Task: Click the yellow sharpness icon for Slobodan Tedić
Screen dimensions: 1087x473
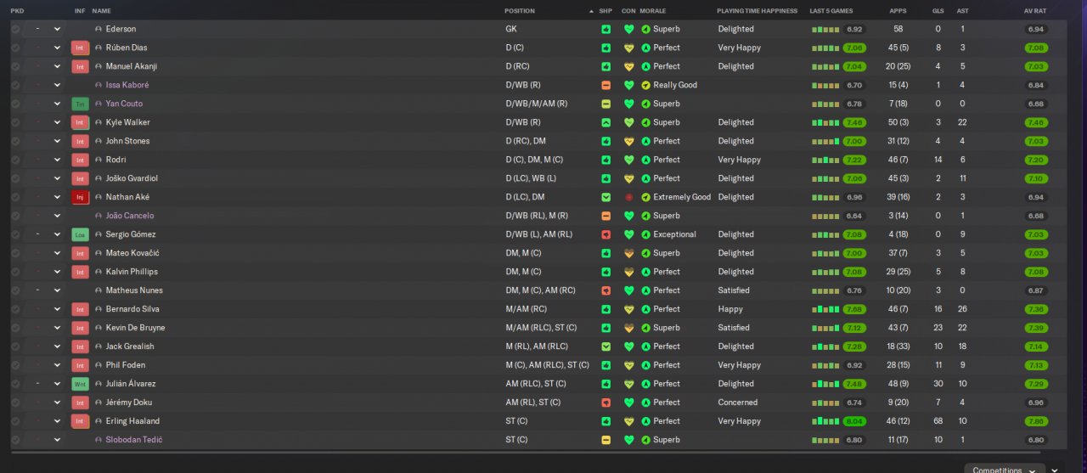Action: click(605, 440)
